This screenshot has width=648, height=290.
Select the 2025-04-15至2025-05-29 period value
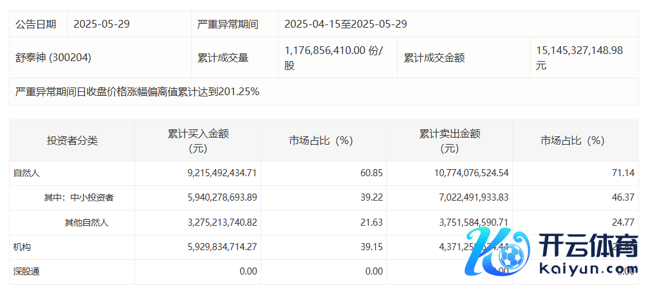coord(346,24)
